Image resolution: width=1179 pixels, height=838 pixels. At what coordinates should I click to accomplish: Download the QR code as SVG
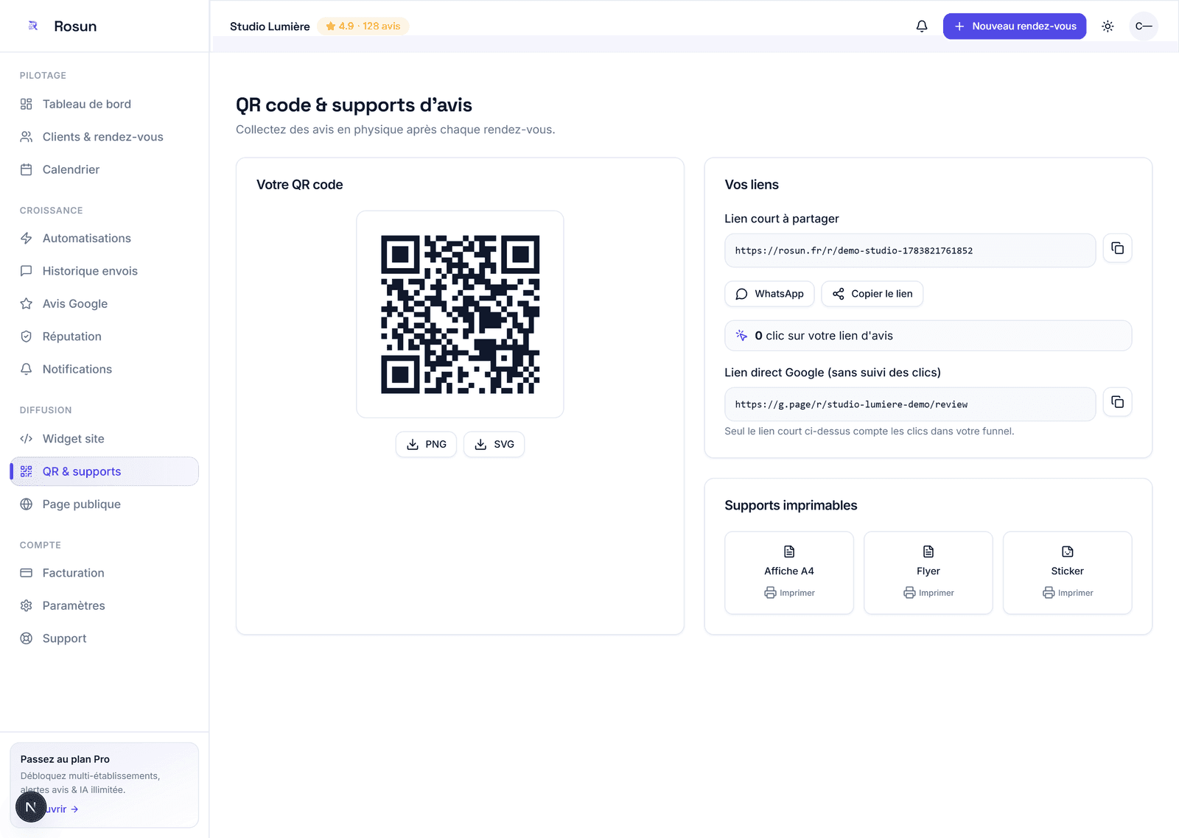pyautogui.click(x=494, y=444)
